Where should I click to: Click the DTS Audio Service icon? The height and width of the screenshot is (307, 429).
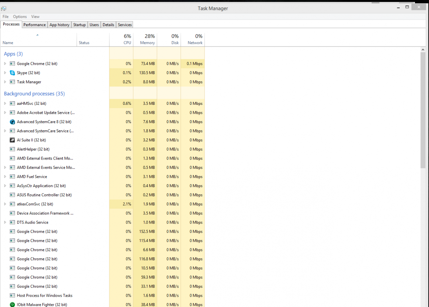click(12, 222)
